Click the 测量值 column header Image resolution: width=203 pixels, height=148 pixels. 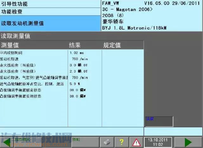pos(10,45)
